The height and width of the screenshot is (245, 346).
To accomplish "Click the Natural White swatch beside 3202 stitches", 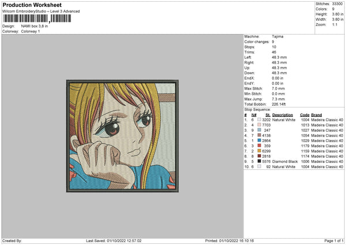I will click(259, 120).
